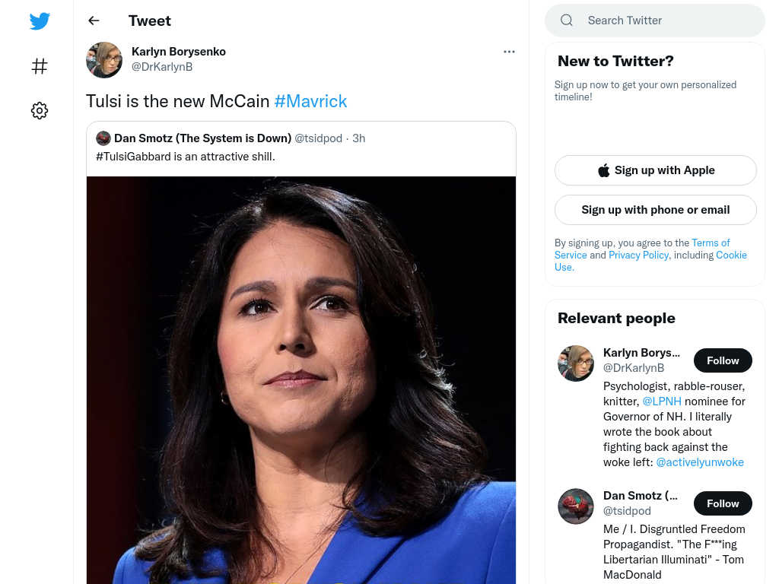The height and width of the screenshot is (584, 779).
Task: Follow Dan Smotz @tsidpod
Action: (x=723, y=503)
